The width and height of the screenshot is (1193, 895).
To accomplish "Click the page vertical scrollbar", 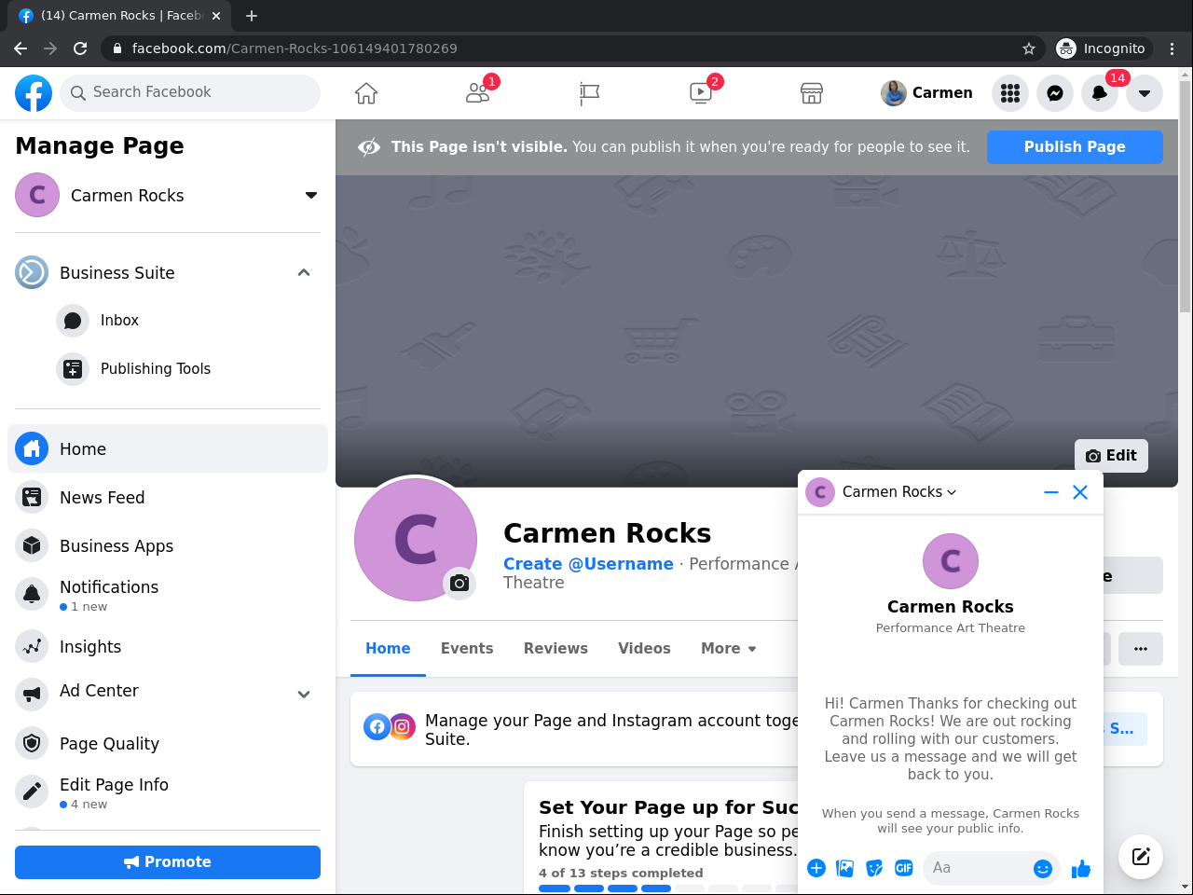I will 1186,196.
